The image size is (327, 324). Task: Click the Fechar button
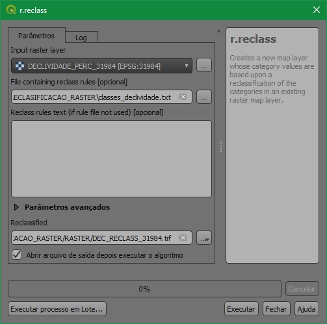[x=276, y=309]
